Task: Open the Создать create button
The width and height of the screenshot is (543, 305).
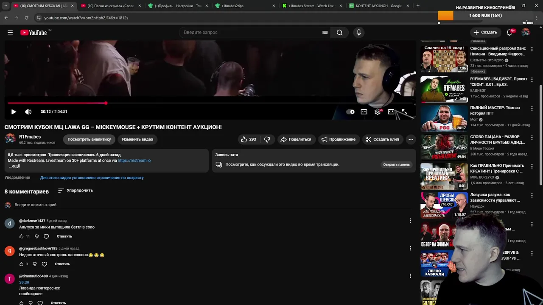Action: click(485, 32)
